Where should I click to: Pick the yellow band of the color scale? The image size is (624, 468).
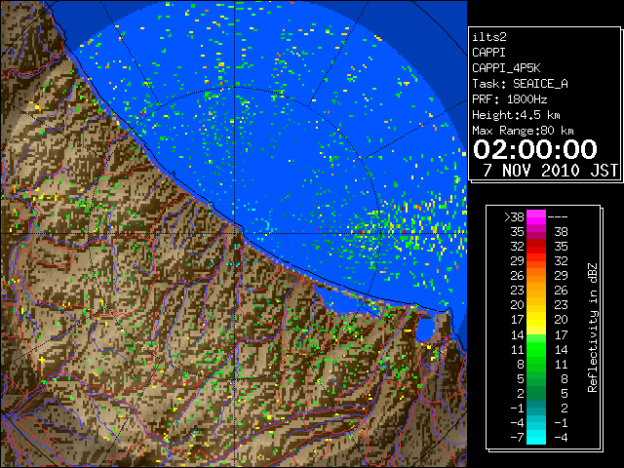point(536,320)
